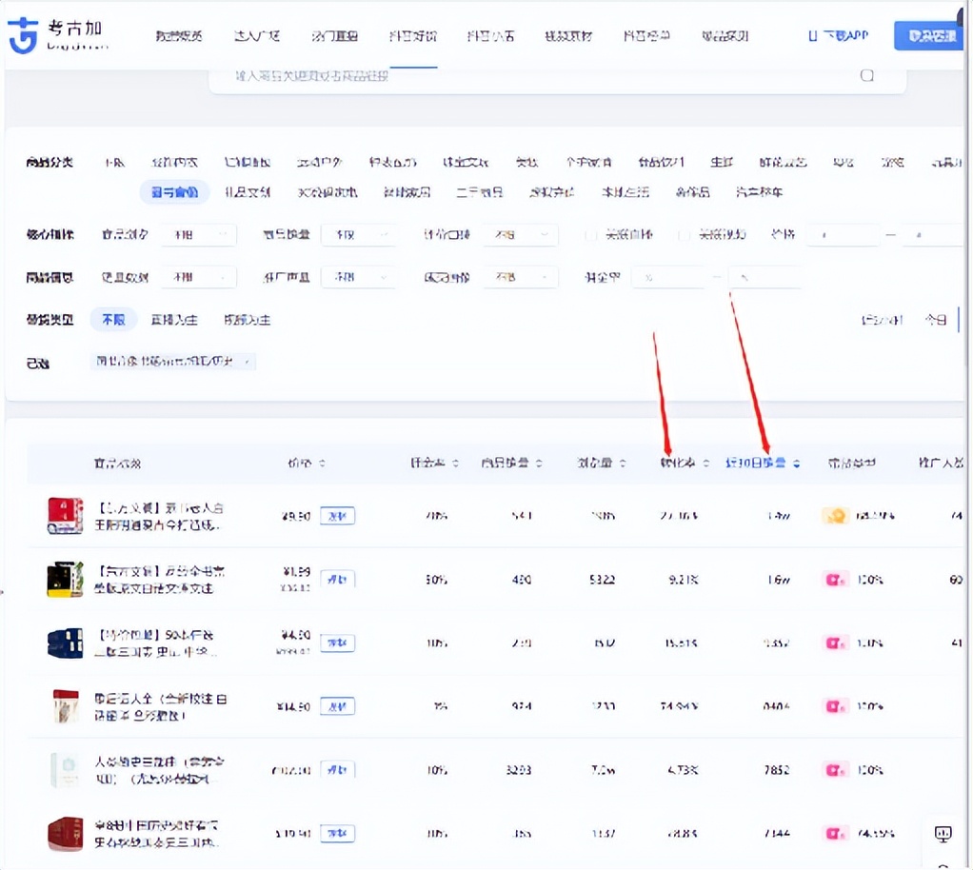Open the third 不限 dropdown in 商品信息 row

(x=520, y=277)
